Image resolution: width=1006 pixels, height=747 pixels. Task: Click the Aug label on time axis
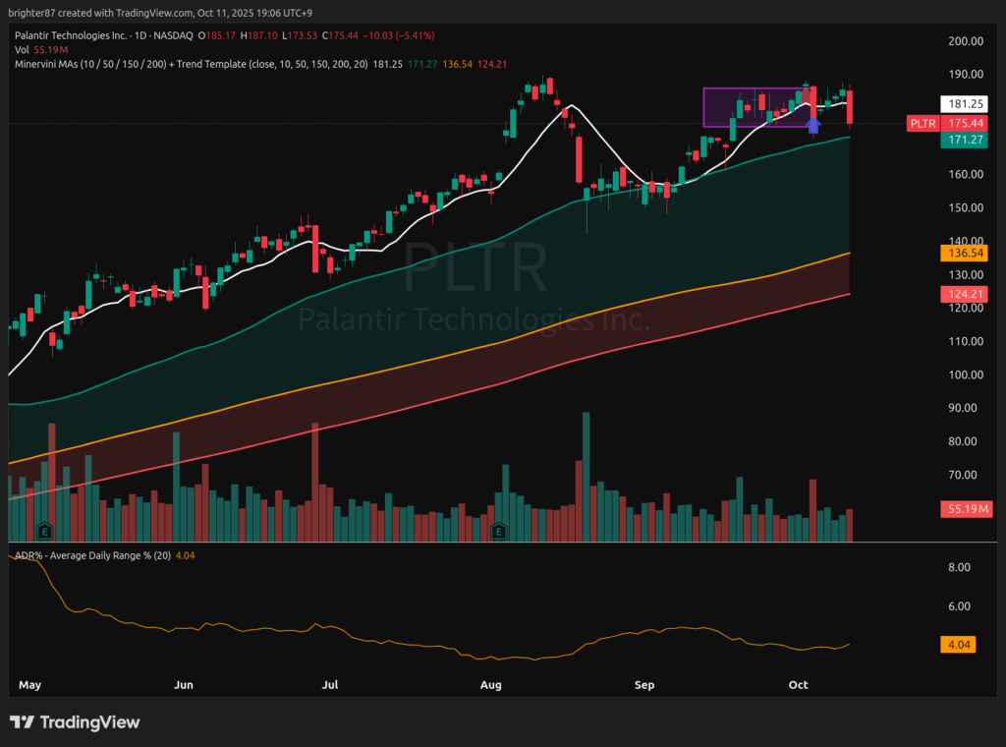(x=492, y=684)
